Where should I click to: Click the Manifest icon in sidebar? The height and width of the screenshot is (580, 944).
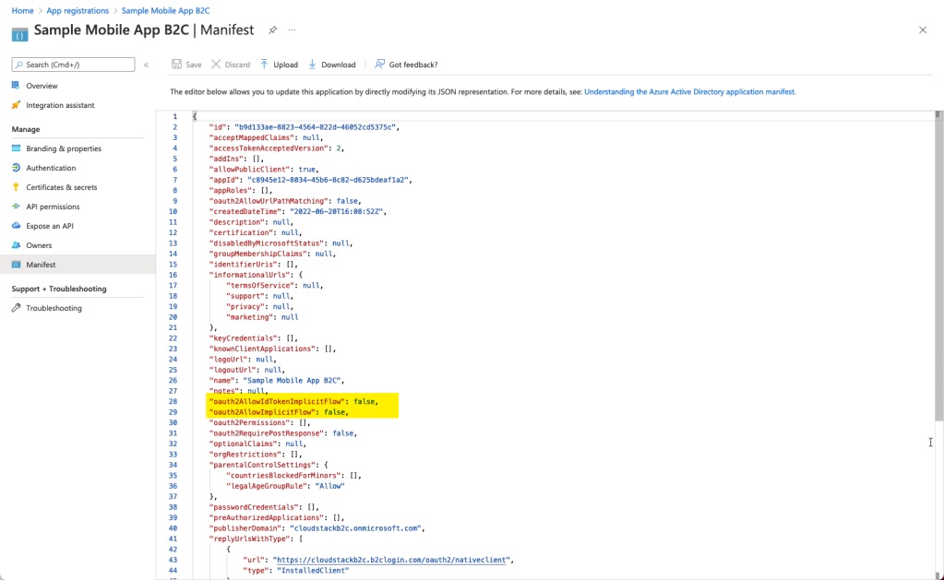point(17,264)
